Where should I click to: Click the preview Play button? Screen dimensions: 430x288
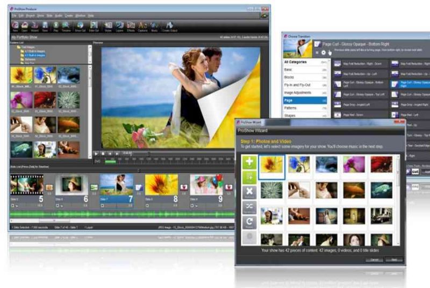(96, 154)
